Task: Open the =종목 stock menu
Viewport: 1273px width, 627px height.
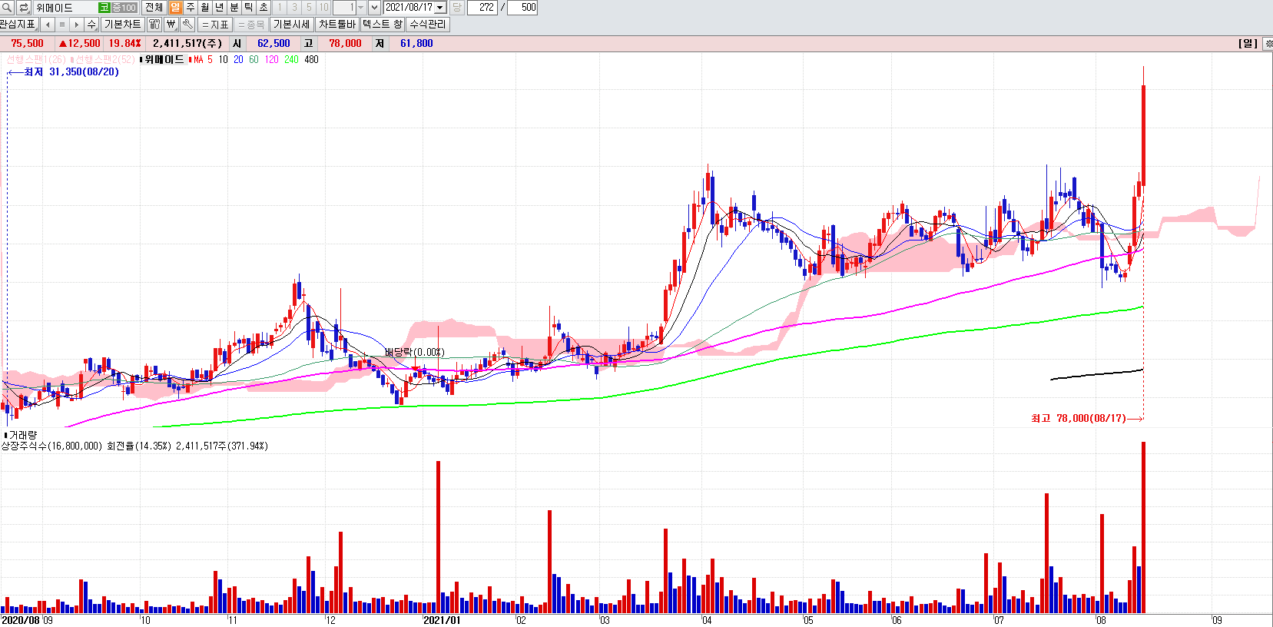Action: 250,25
